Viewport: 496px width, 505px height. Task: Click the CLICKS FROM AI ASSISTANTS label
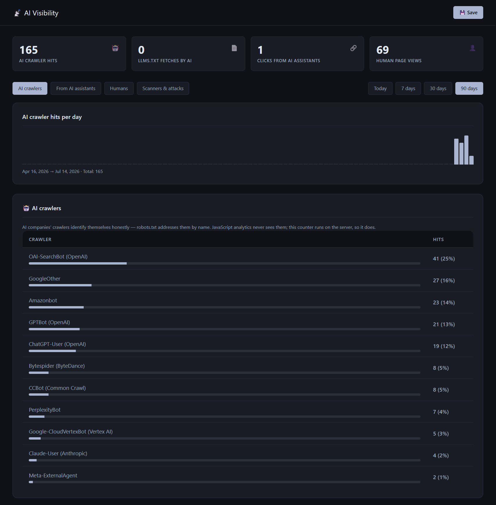click(x=289, y=61)
